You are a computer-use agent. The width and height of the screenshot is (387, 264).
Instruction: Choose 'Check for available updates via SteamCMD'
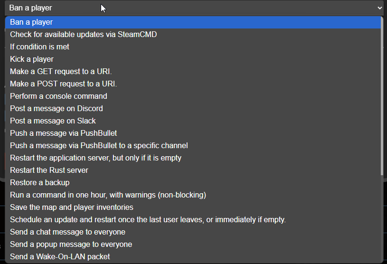tap(193, 35)
